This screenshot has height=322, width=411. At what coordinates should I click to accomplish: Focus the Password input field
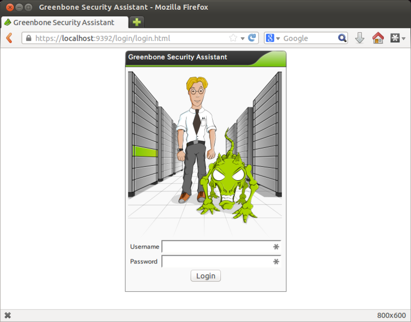pos(221,261)
